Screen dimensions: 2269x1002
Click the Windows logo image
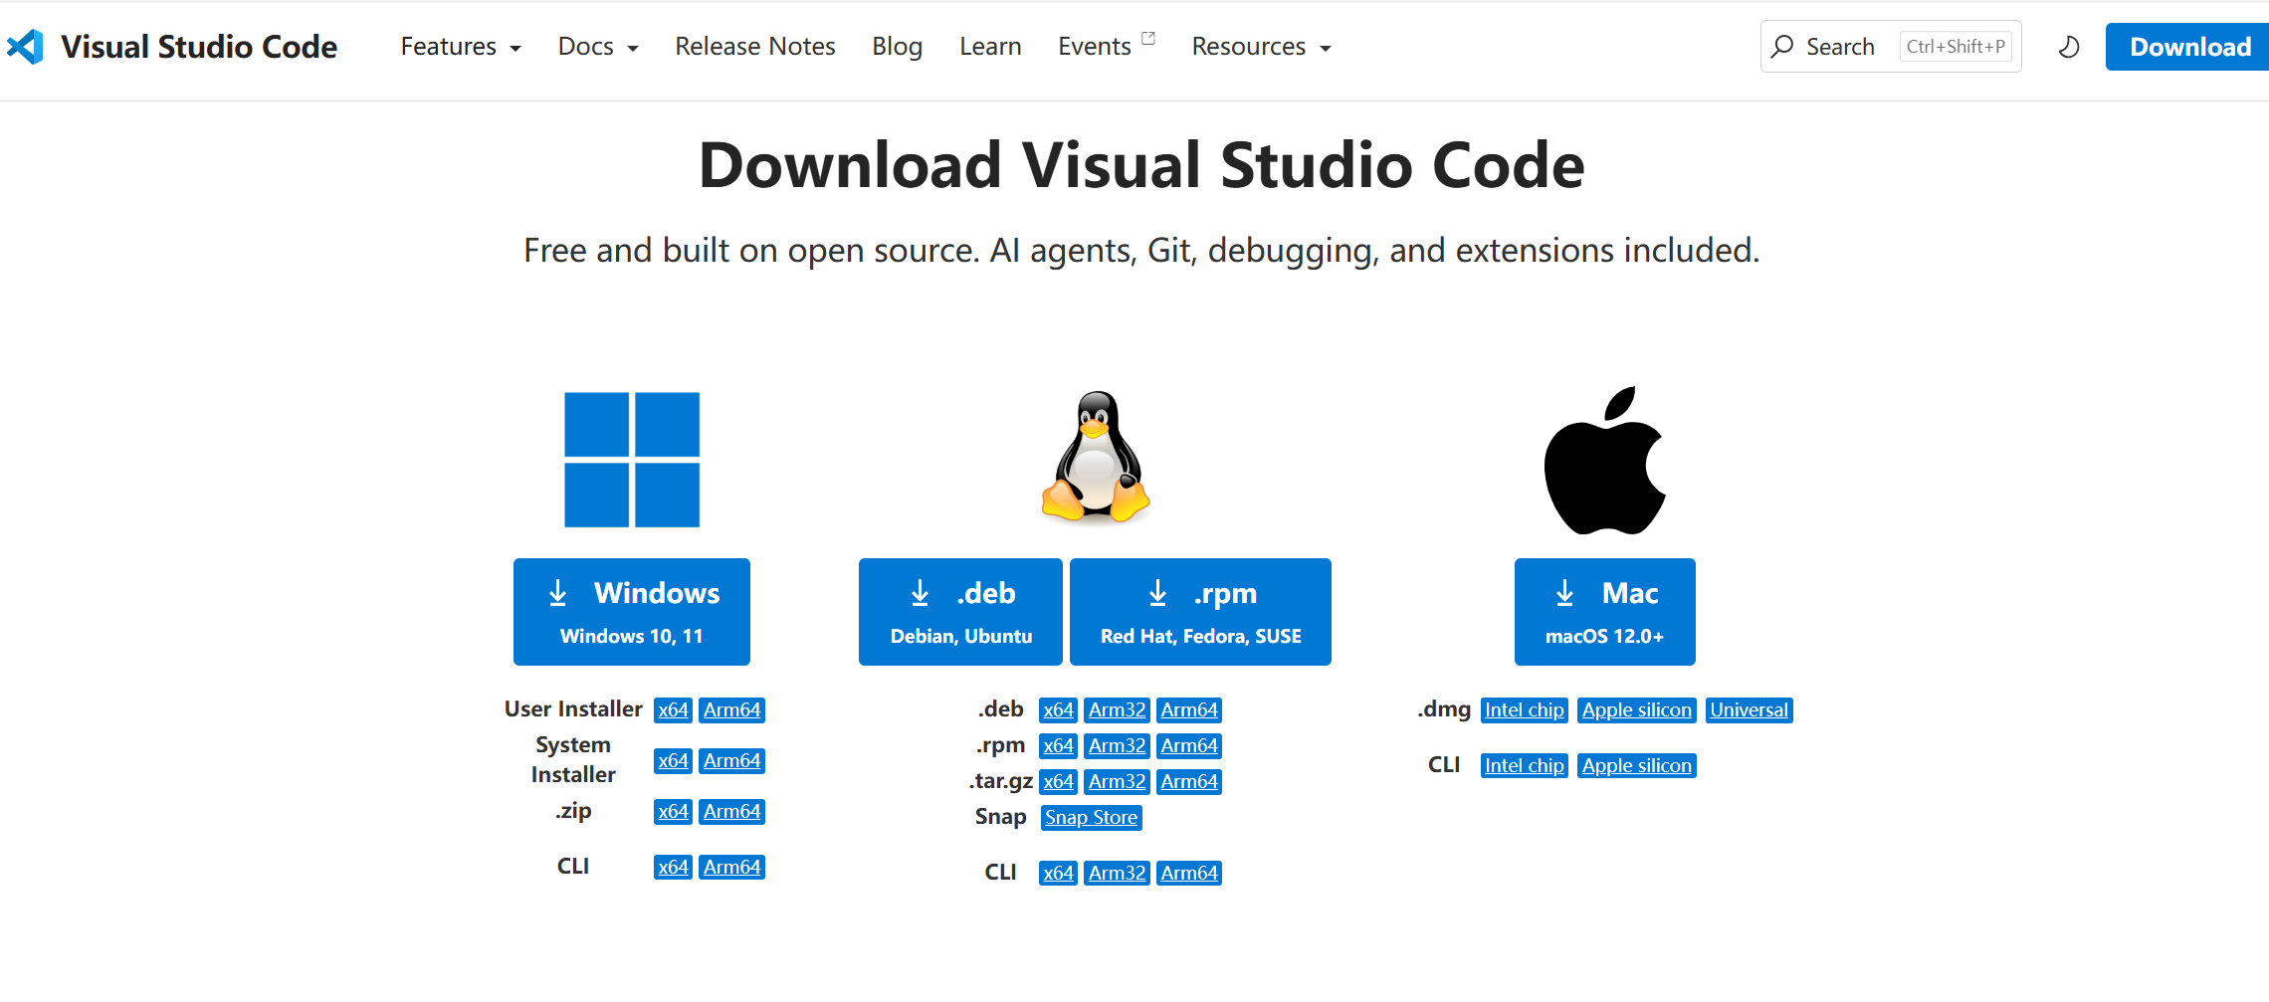(632, 460)
